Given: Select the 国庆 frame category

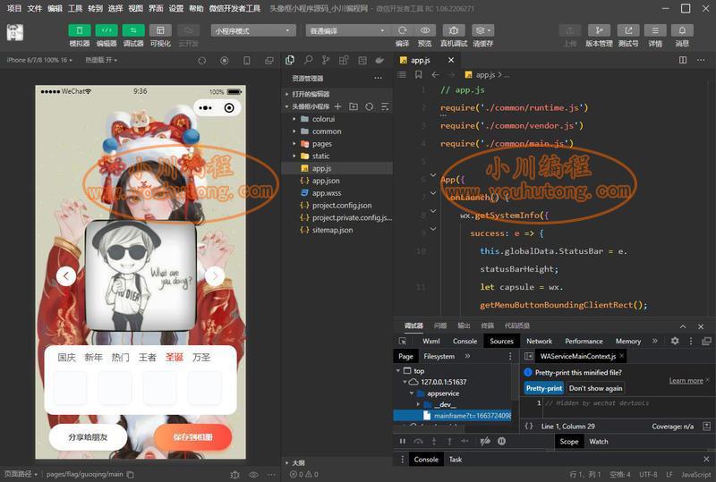Looking at the screenshot, I should coord(66,358).
